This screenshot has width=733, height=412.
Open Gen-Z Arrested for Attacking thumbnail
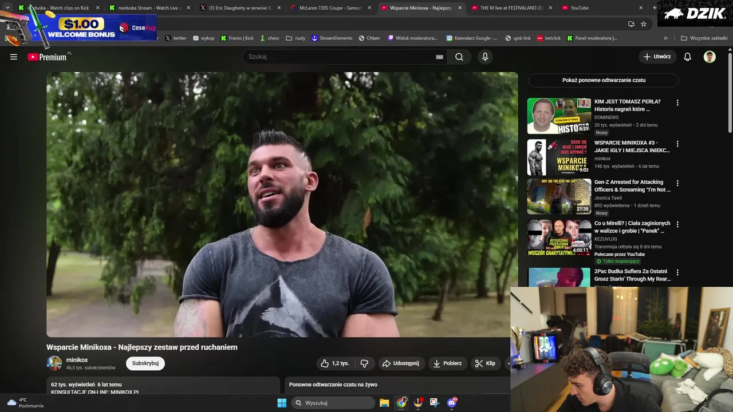pyautogui.click(x=559, y=196)
